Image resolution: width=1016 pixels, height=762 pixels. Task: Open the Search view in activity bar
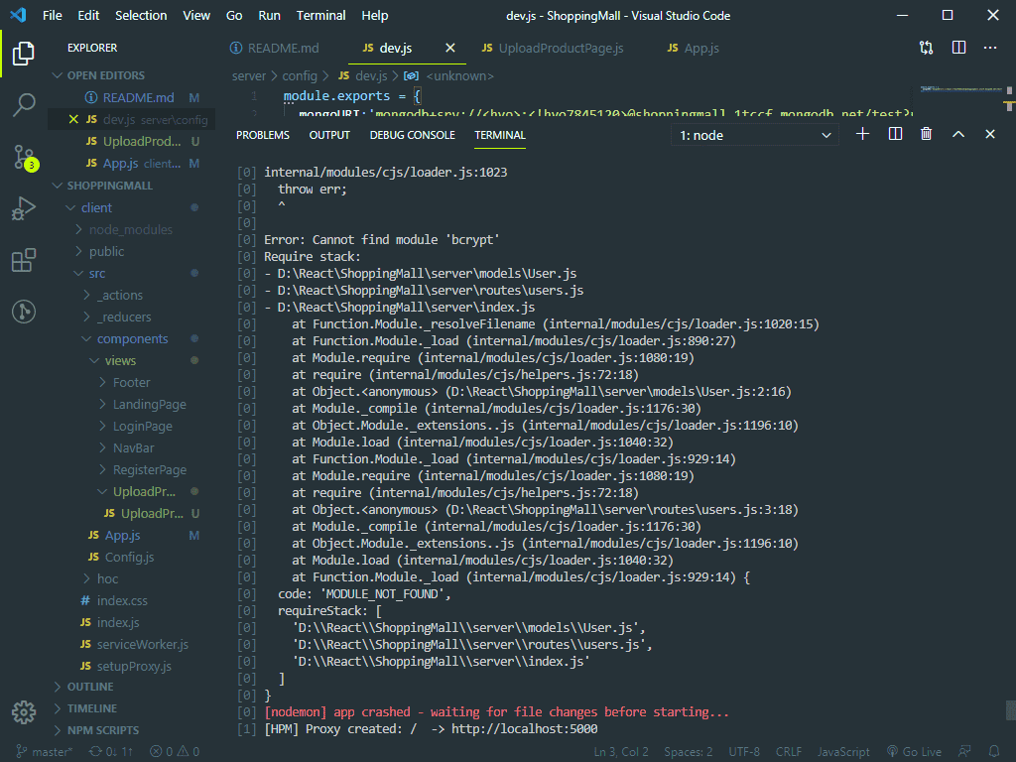(x=24, y=104)
